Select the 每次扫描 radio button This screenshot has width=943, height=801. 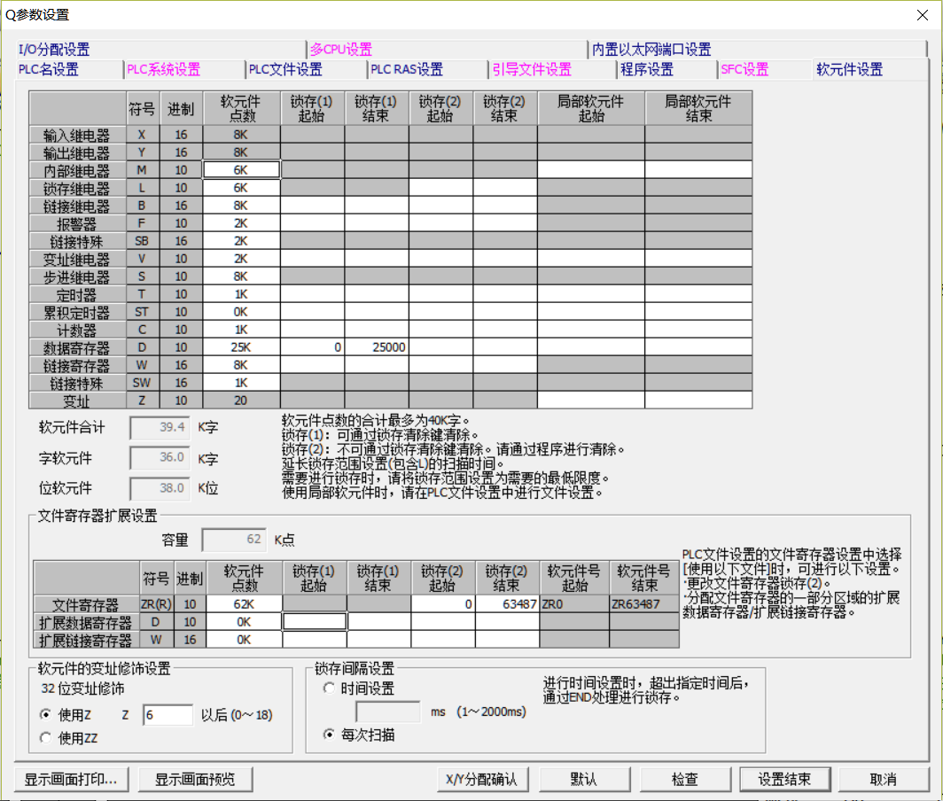click(330, 735)
